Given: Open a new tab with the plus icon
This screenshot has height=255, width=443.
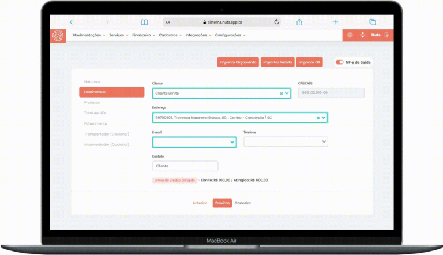Looking at the screenshot, I should click(336, 22).
